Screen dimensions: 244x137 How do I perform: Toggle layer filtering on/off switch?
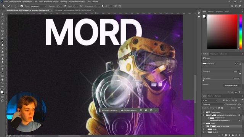(242, 100)
